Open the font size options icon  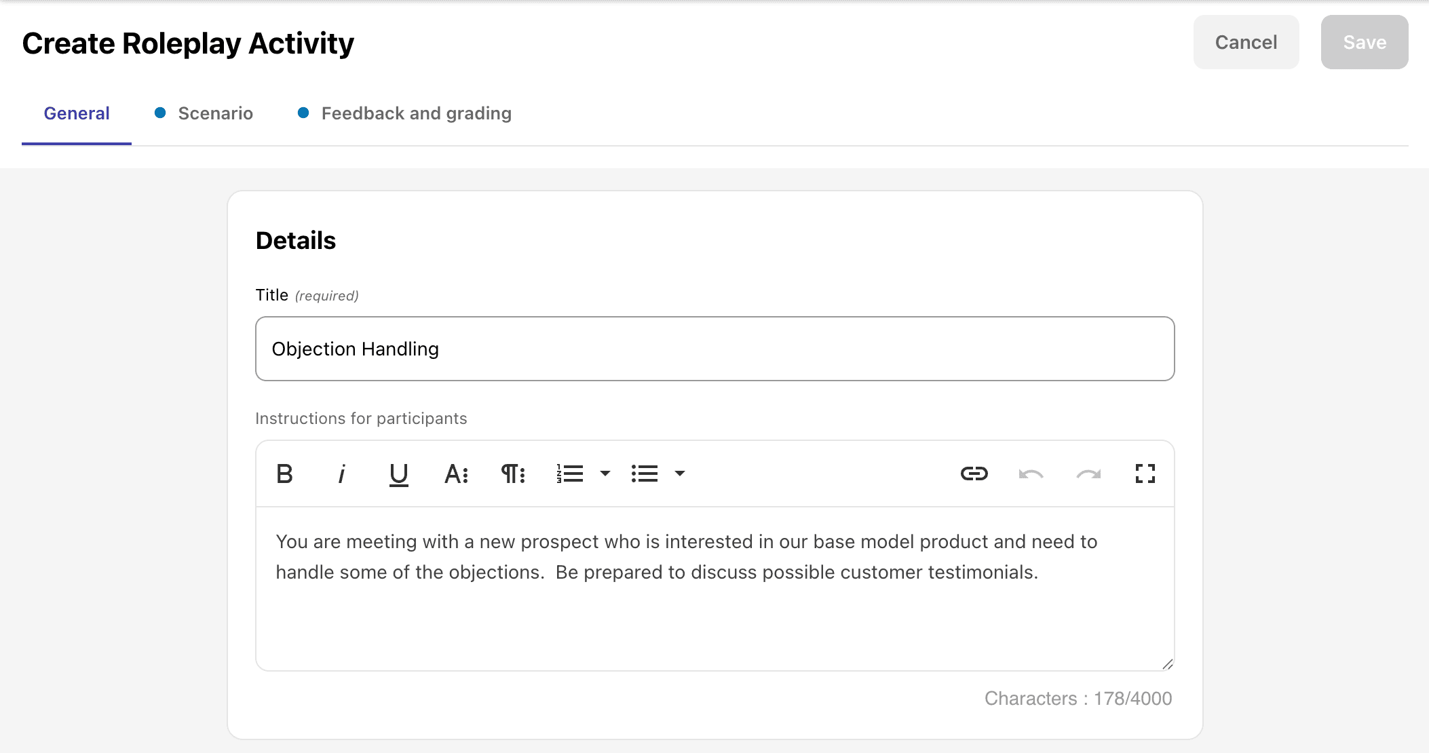(x=456, y=474)
